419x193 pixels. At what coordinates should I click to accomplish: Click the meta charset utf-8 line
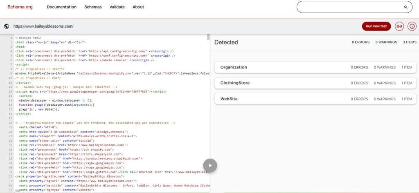point(38,127)
